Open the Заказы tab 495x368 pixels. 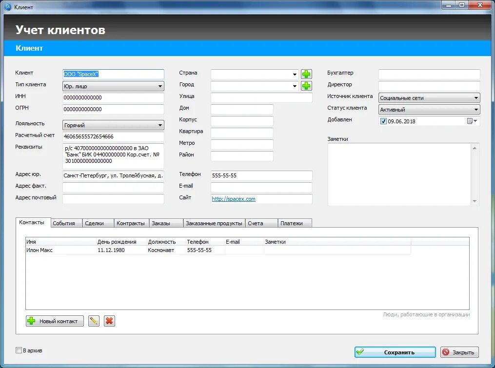[x=166, y=223]
